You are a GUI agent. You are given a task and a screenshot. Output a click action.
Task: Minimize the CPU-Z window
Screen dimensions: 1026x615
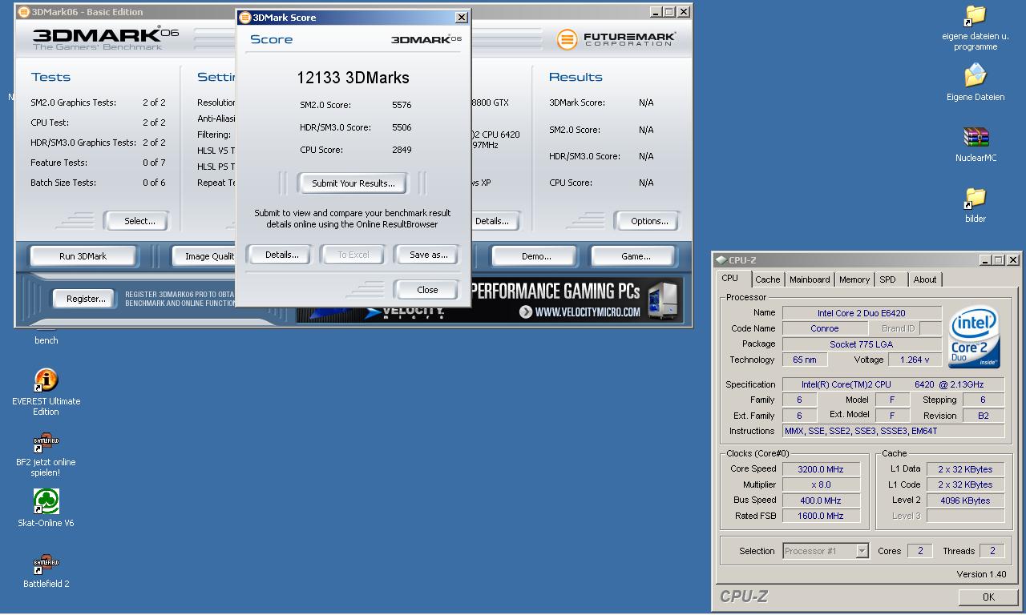(985, 260)
